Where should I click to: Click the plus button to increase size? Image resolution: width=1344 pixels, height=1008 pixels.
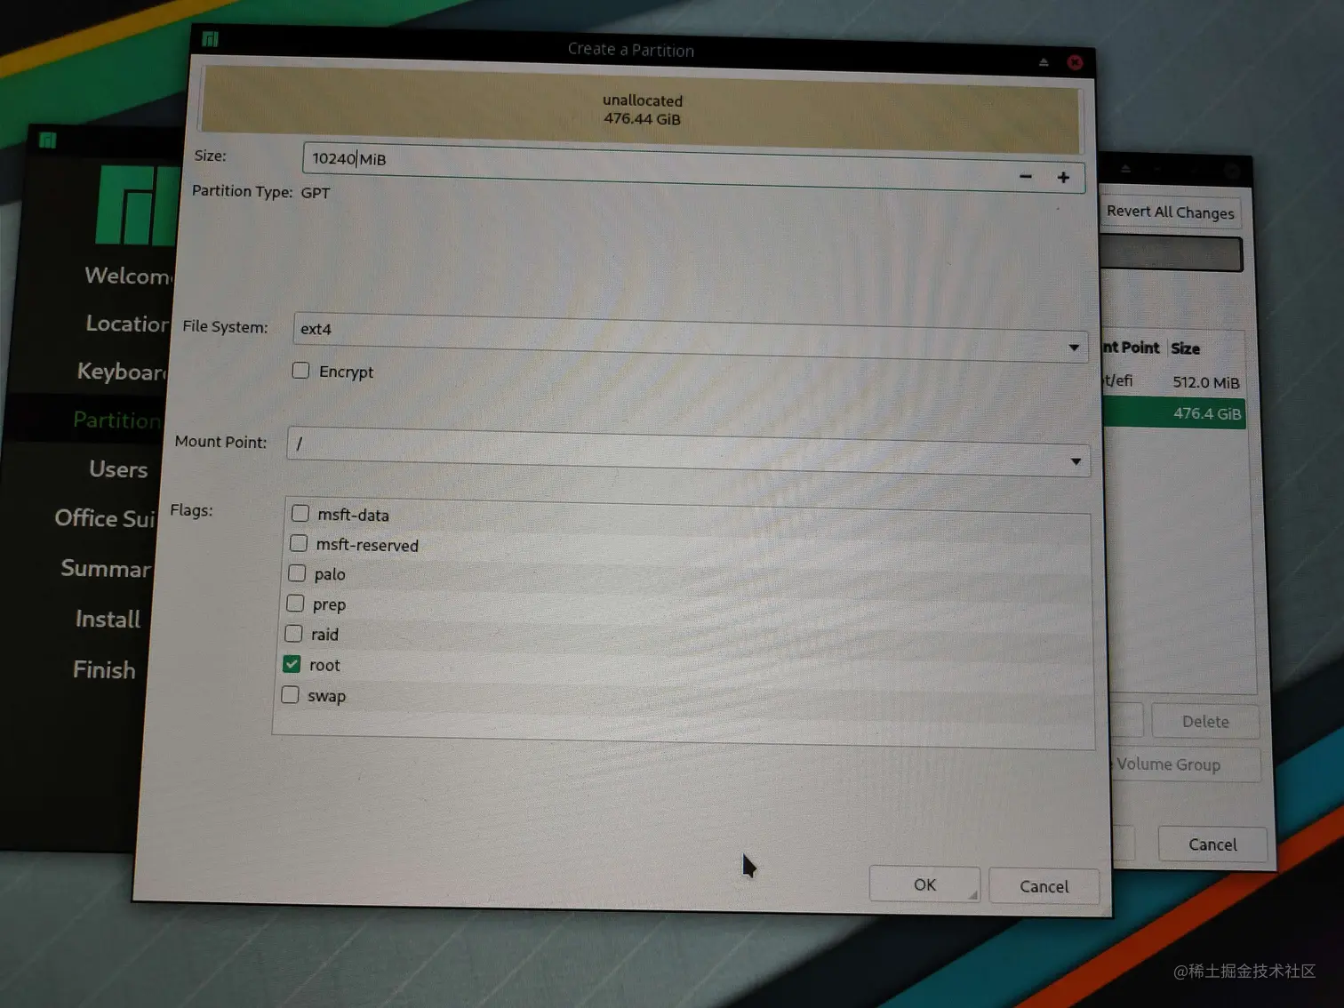pos(1063,177)
